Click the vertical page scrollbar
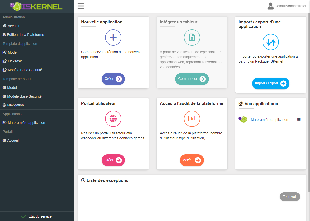 tap(308, 100)
